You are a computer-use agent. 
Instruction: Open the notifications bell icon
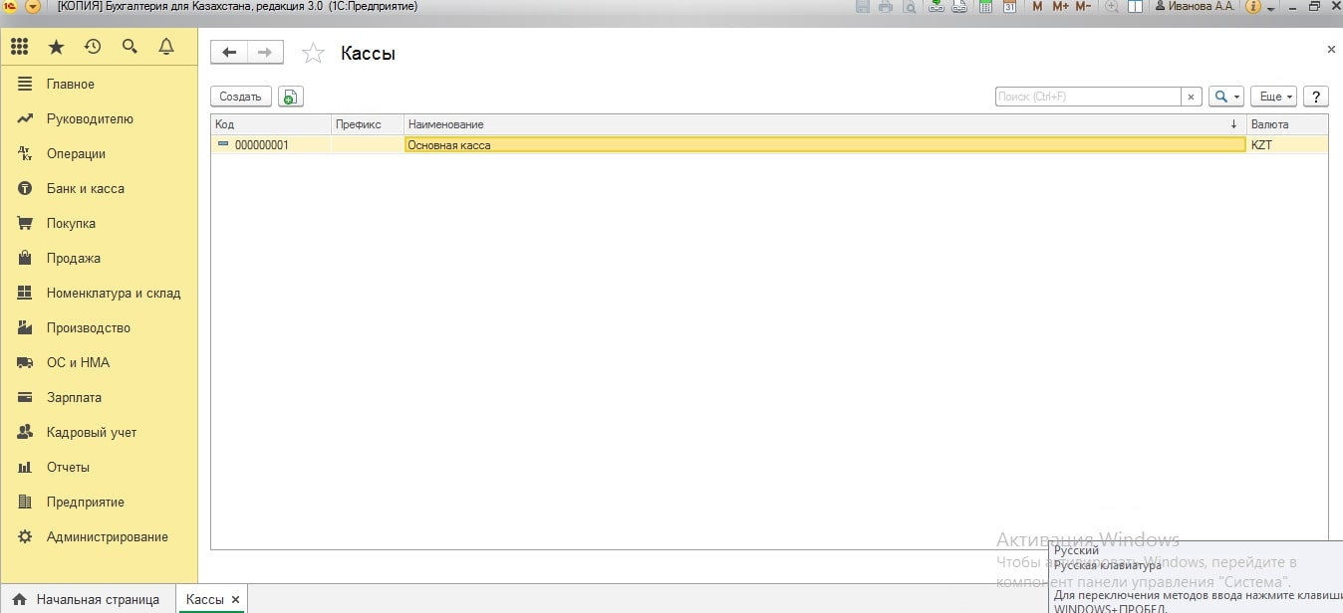[166, 47]
